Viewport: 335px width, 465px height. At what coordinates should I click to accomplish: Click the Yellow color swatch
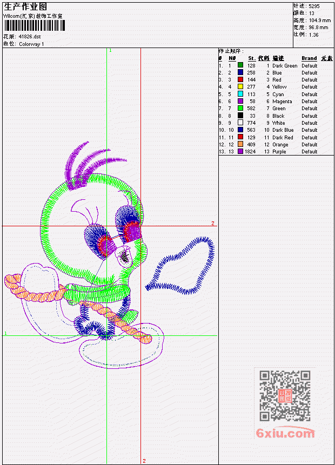pyautogui.click(x=240, y=86)
